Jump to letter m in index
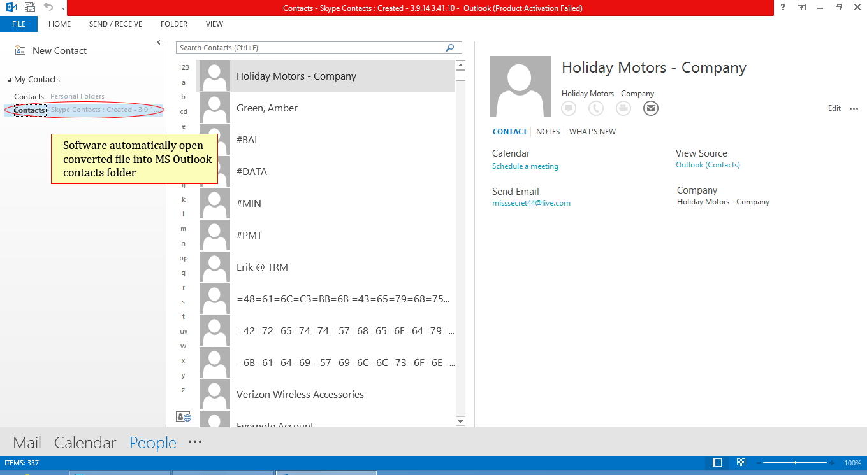Viewport: 867px width, 475px height. [184, 229]
